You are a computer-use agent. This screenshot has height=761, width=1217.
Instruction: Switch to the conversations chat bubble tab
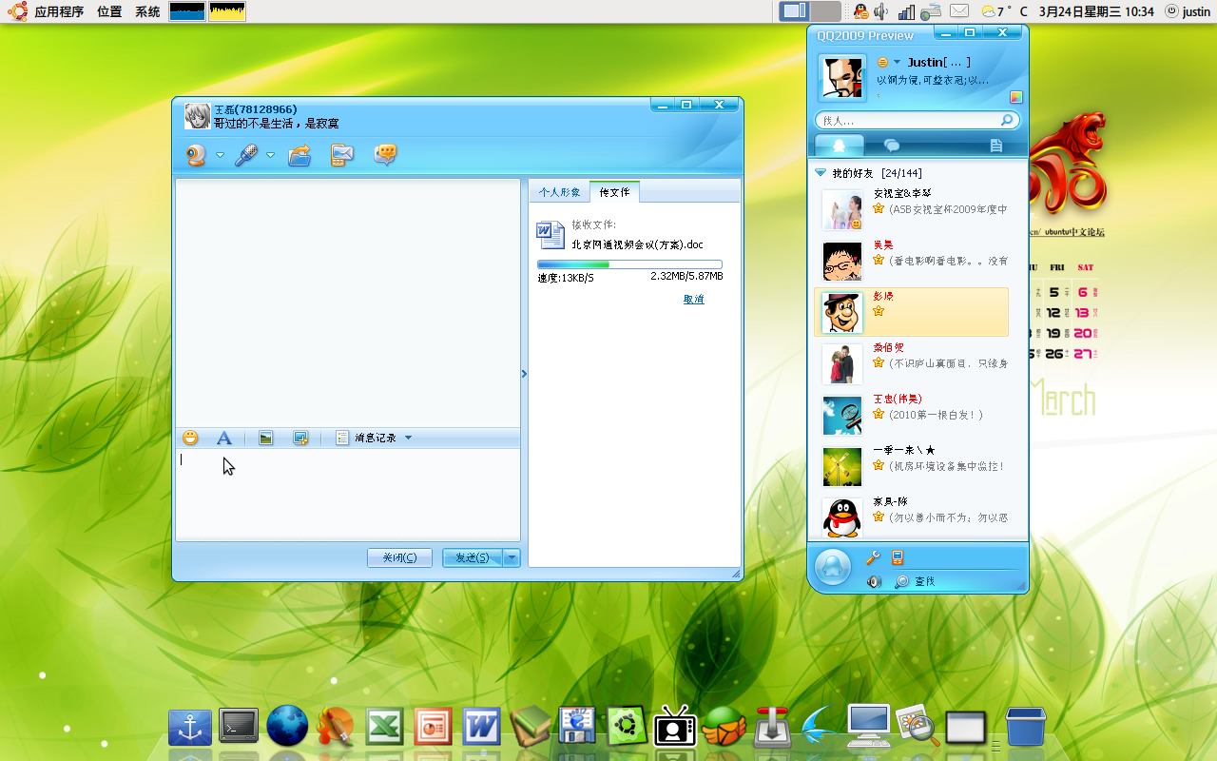(892, 146)
